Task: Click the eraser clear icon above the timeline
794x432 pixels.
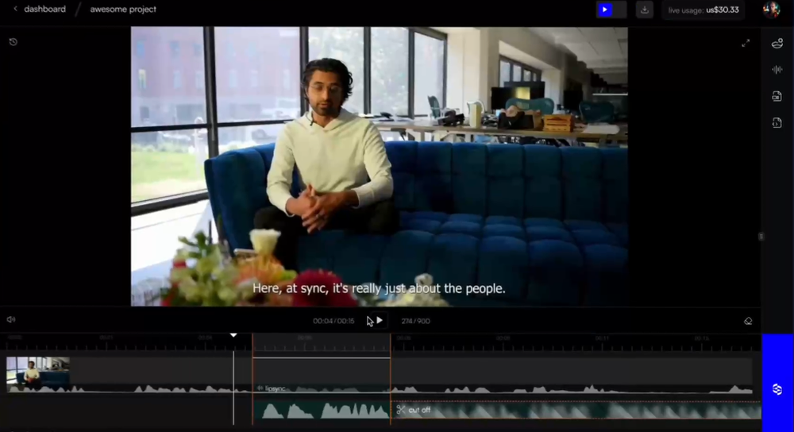Action: [x=748, y=321]
